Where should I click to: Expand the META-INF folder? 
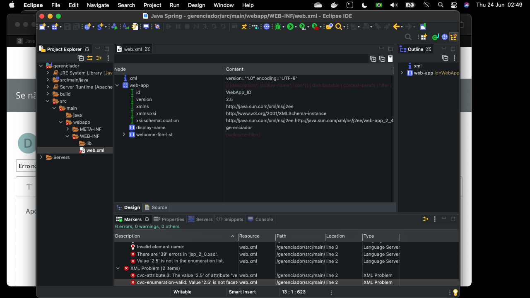pyautogui.click(x=67, y=129)
